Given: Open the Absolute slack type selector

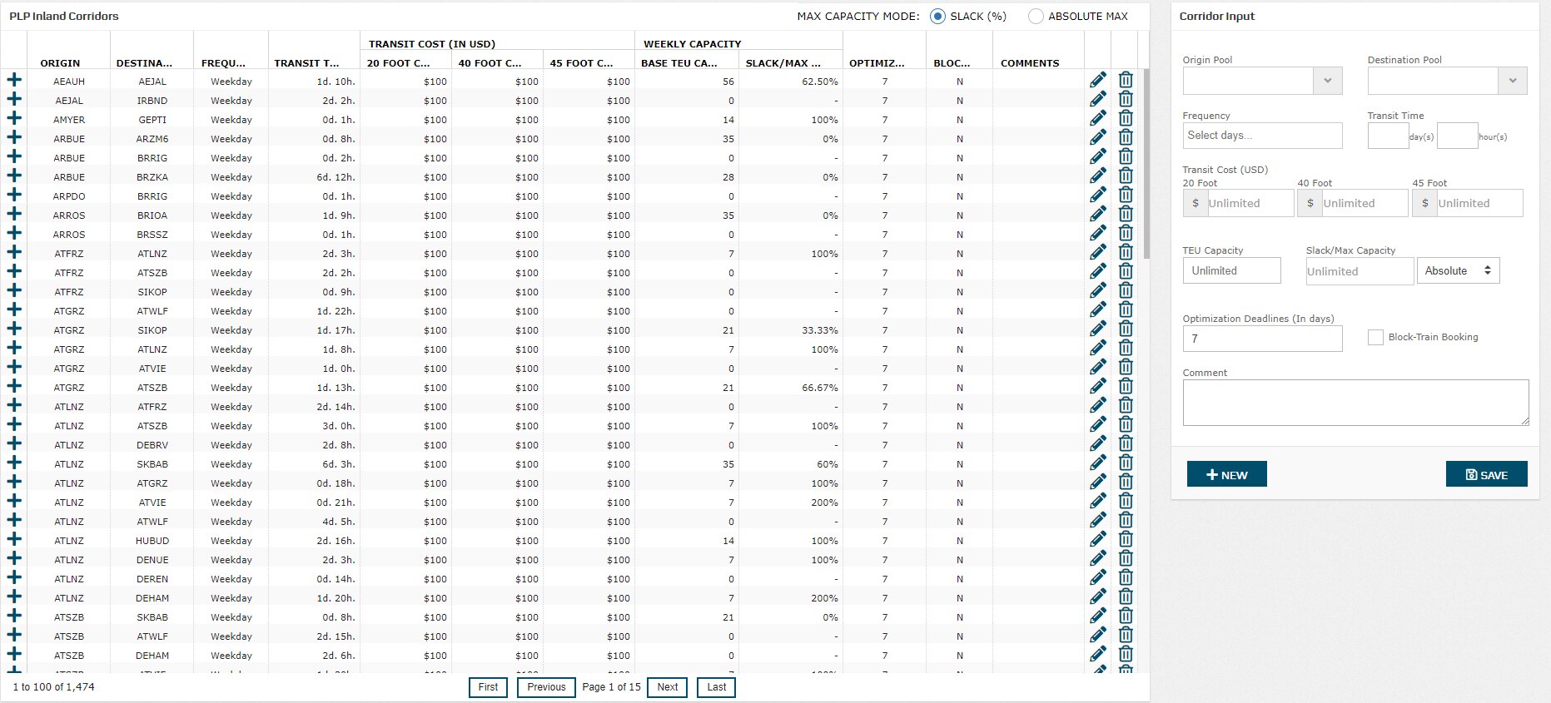Looking at the screenshot, I should coord(1458,270).
